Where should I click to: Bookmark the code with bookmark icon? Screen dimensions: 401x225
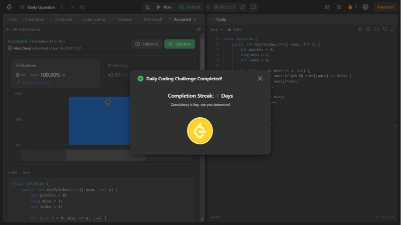[368, 30]
